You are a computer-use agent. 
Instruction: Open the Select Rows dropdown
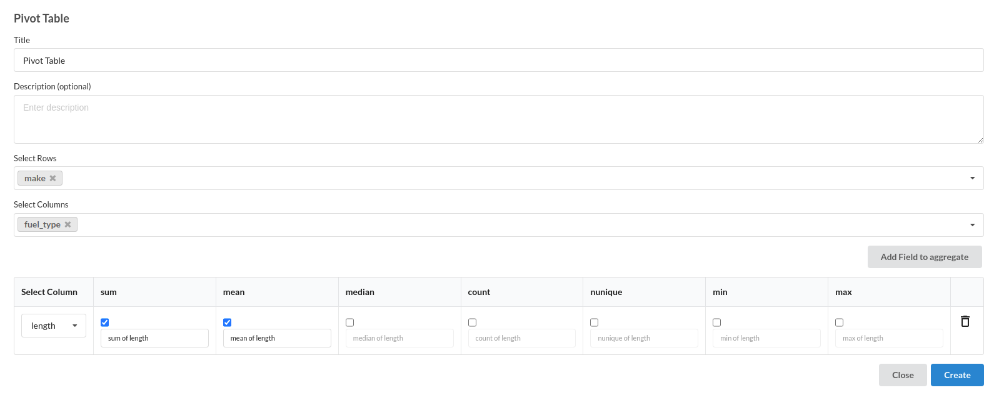pyautogui.click(x=973, y=177)
